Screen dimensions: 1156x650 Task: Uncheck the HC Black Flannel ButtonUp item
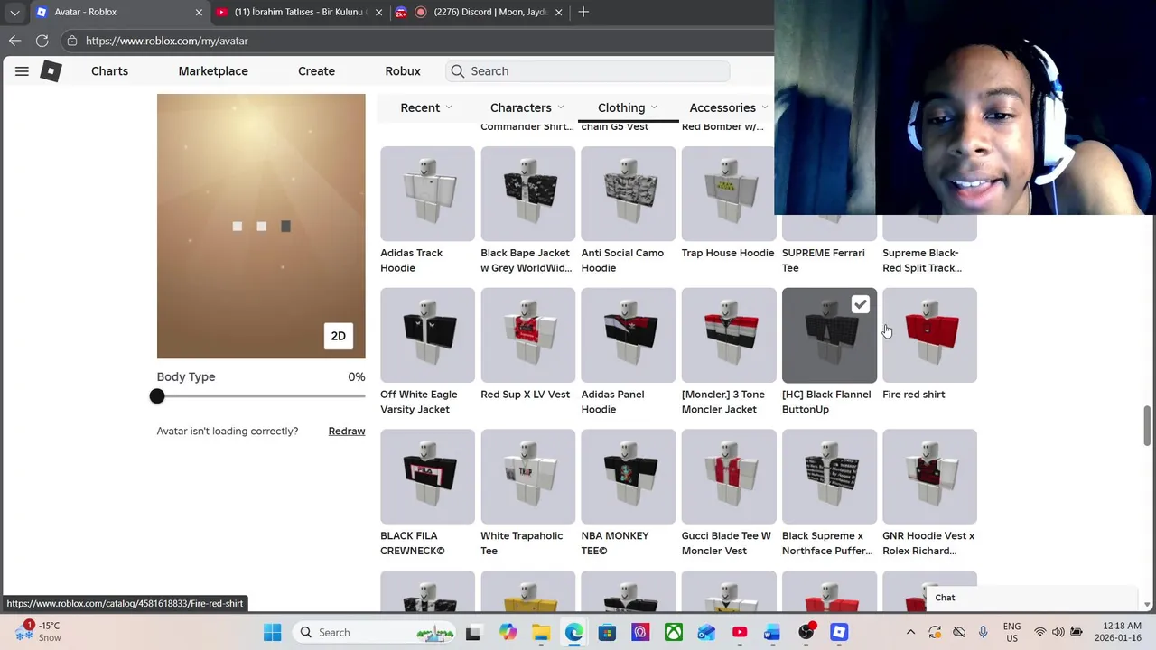coord(861,305)
